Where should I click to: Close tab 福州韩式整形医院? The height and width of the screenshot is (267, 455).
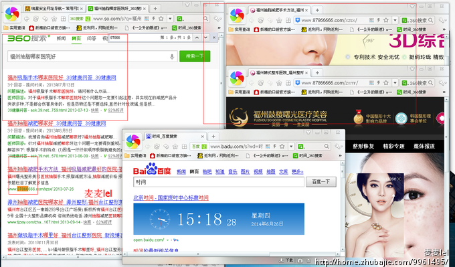coord(306,72)
